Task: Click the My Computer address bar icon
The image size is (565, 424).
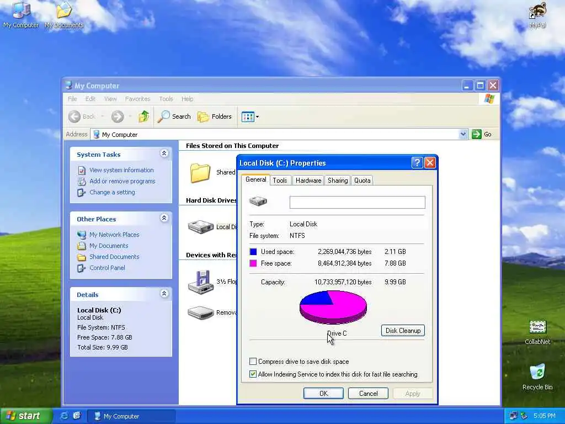Action: tap(96, 134)
